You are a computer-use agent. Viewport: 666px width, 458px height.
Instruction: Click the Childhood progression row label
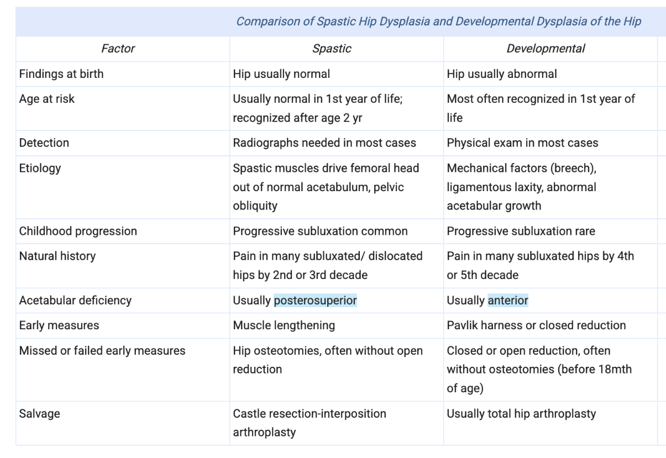[78, 231]
